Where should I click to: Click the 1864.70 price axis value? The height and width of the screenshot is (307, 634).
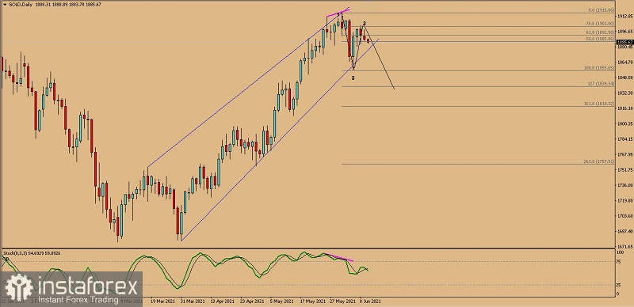624,63
